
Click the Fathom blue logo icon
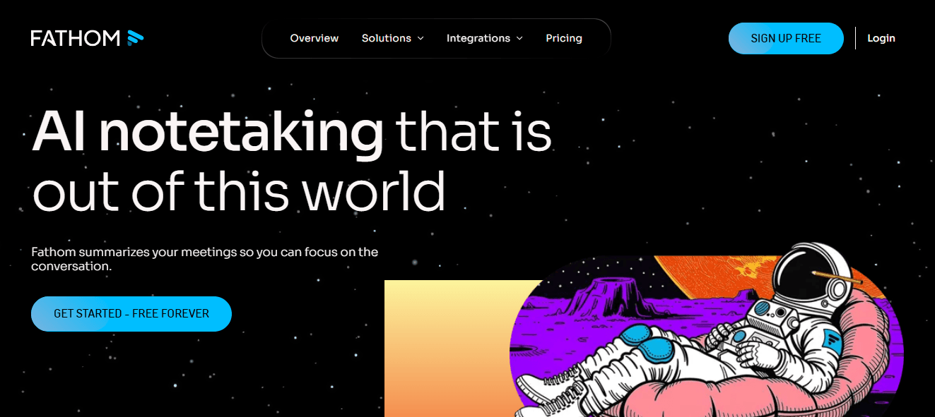click(135, 38)
